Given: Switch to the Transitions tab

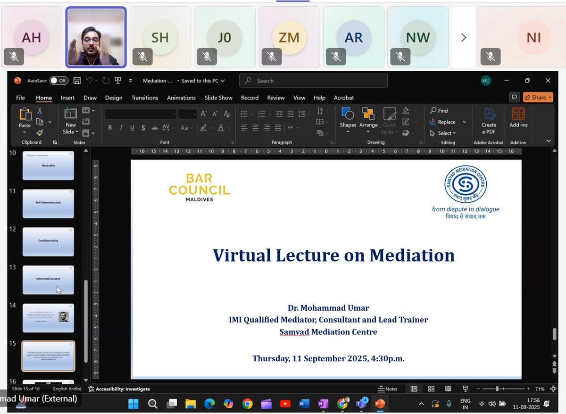Looking at the screenshot, I should pos(145,98).
